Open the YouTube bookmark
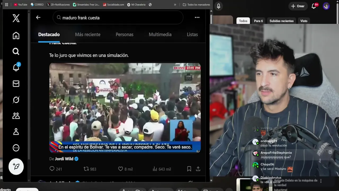The height and width of the screenshot is (191, 339). pyautogui.click(x=20, y=5)
